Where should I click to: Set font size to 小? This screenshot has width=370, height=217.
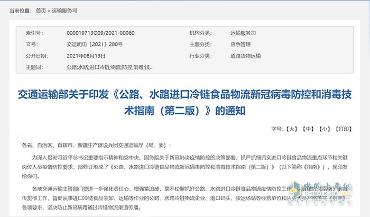click(x=325, y=129)
